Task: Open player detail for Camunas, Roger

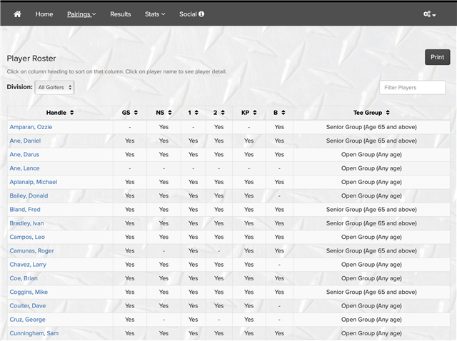Action: point(31,251)
